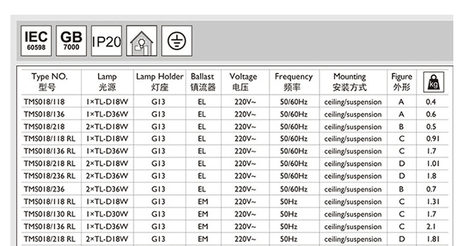Click '220V~' in the TMS018/118 row
The width and height of the screenshot is (462, 246).
pyautogui.click(x=245, y=102)
